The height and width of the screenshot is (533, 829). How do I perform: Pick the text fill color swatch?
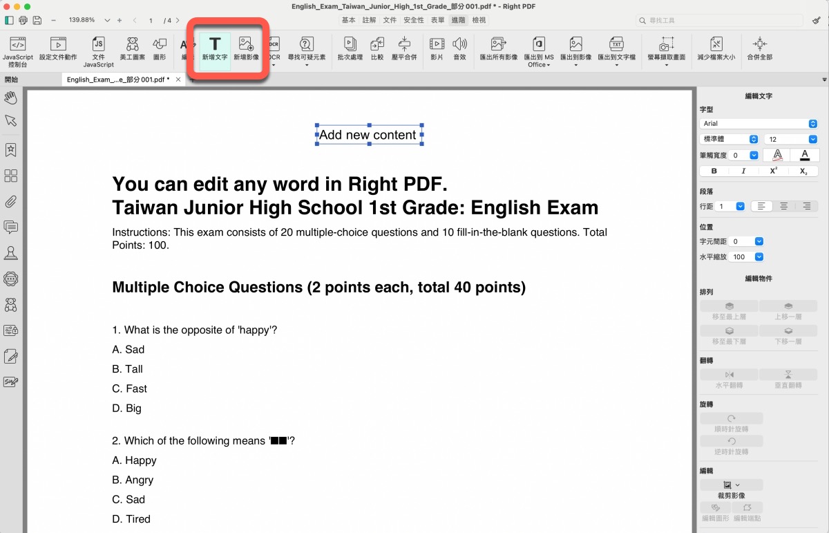805,156
